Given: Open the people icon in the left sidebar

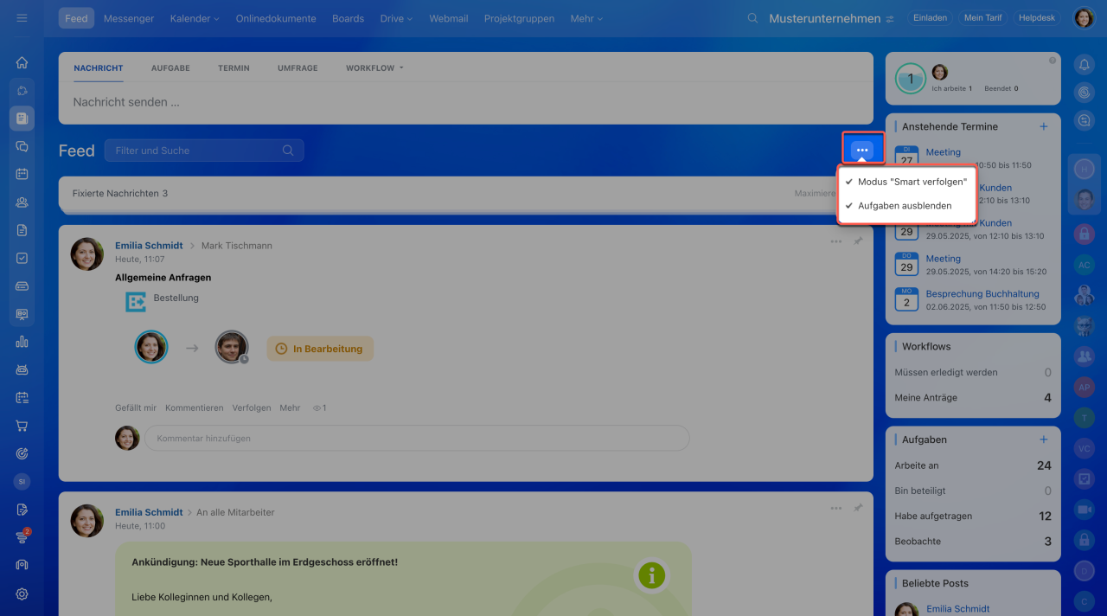Looking at the screenshot, I should click(22, 202).
